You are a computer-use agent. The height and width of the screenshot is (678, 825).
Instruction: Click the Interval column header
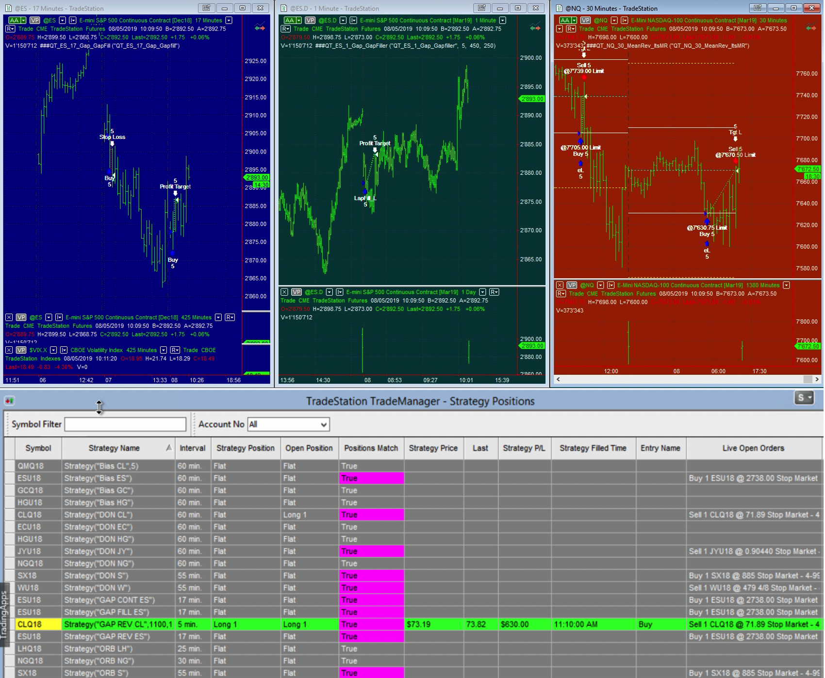[192, 448]
